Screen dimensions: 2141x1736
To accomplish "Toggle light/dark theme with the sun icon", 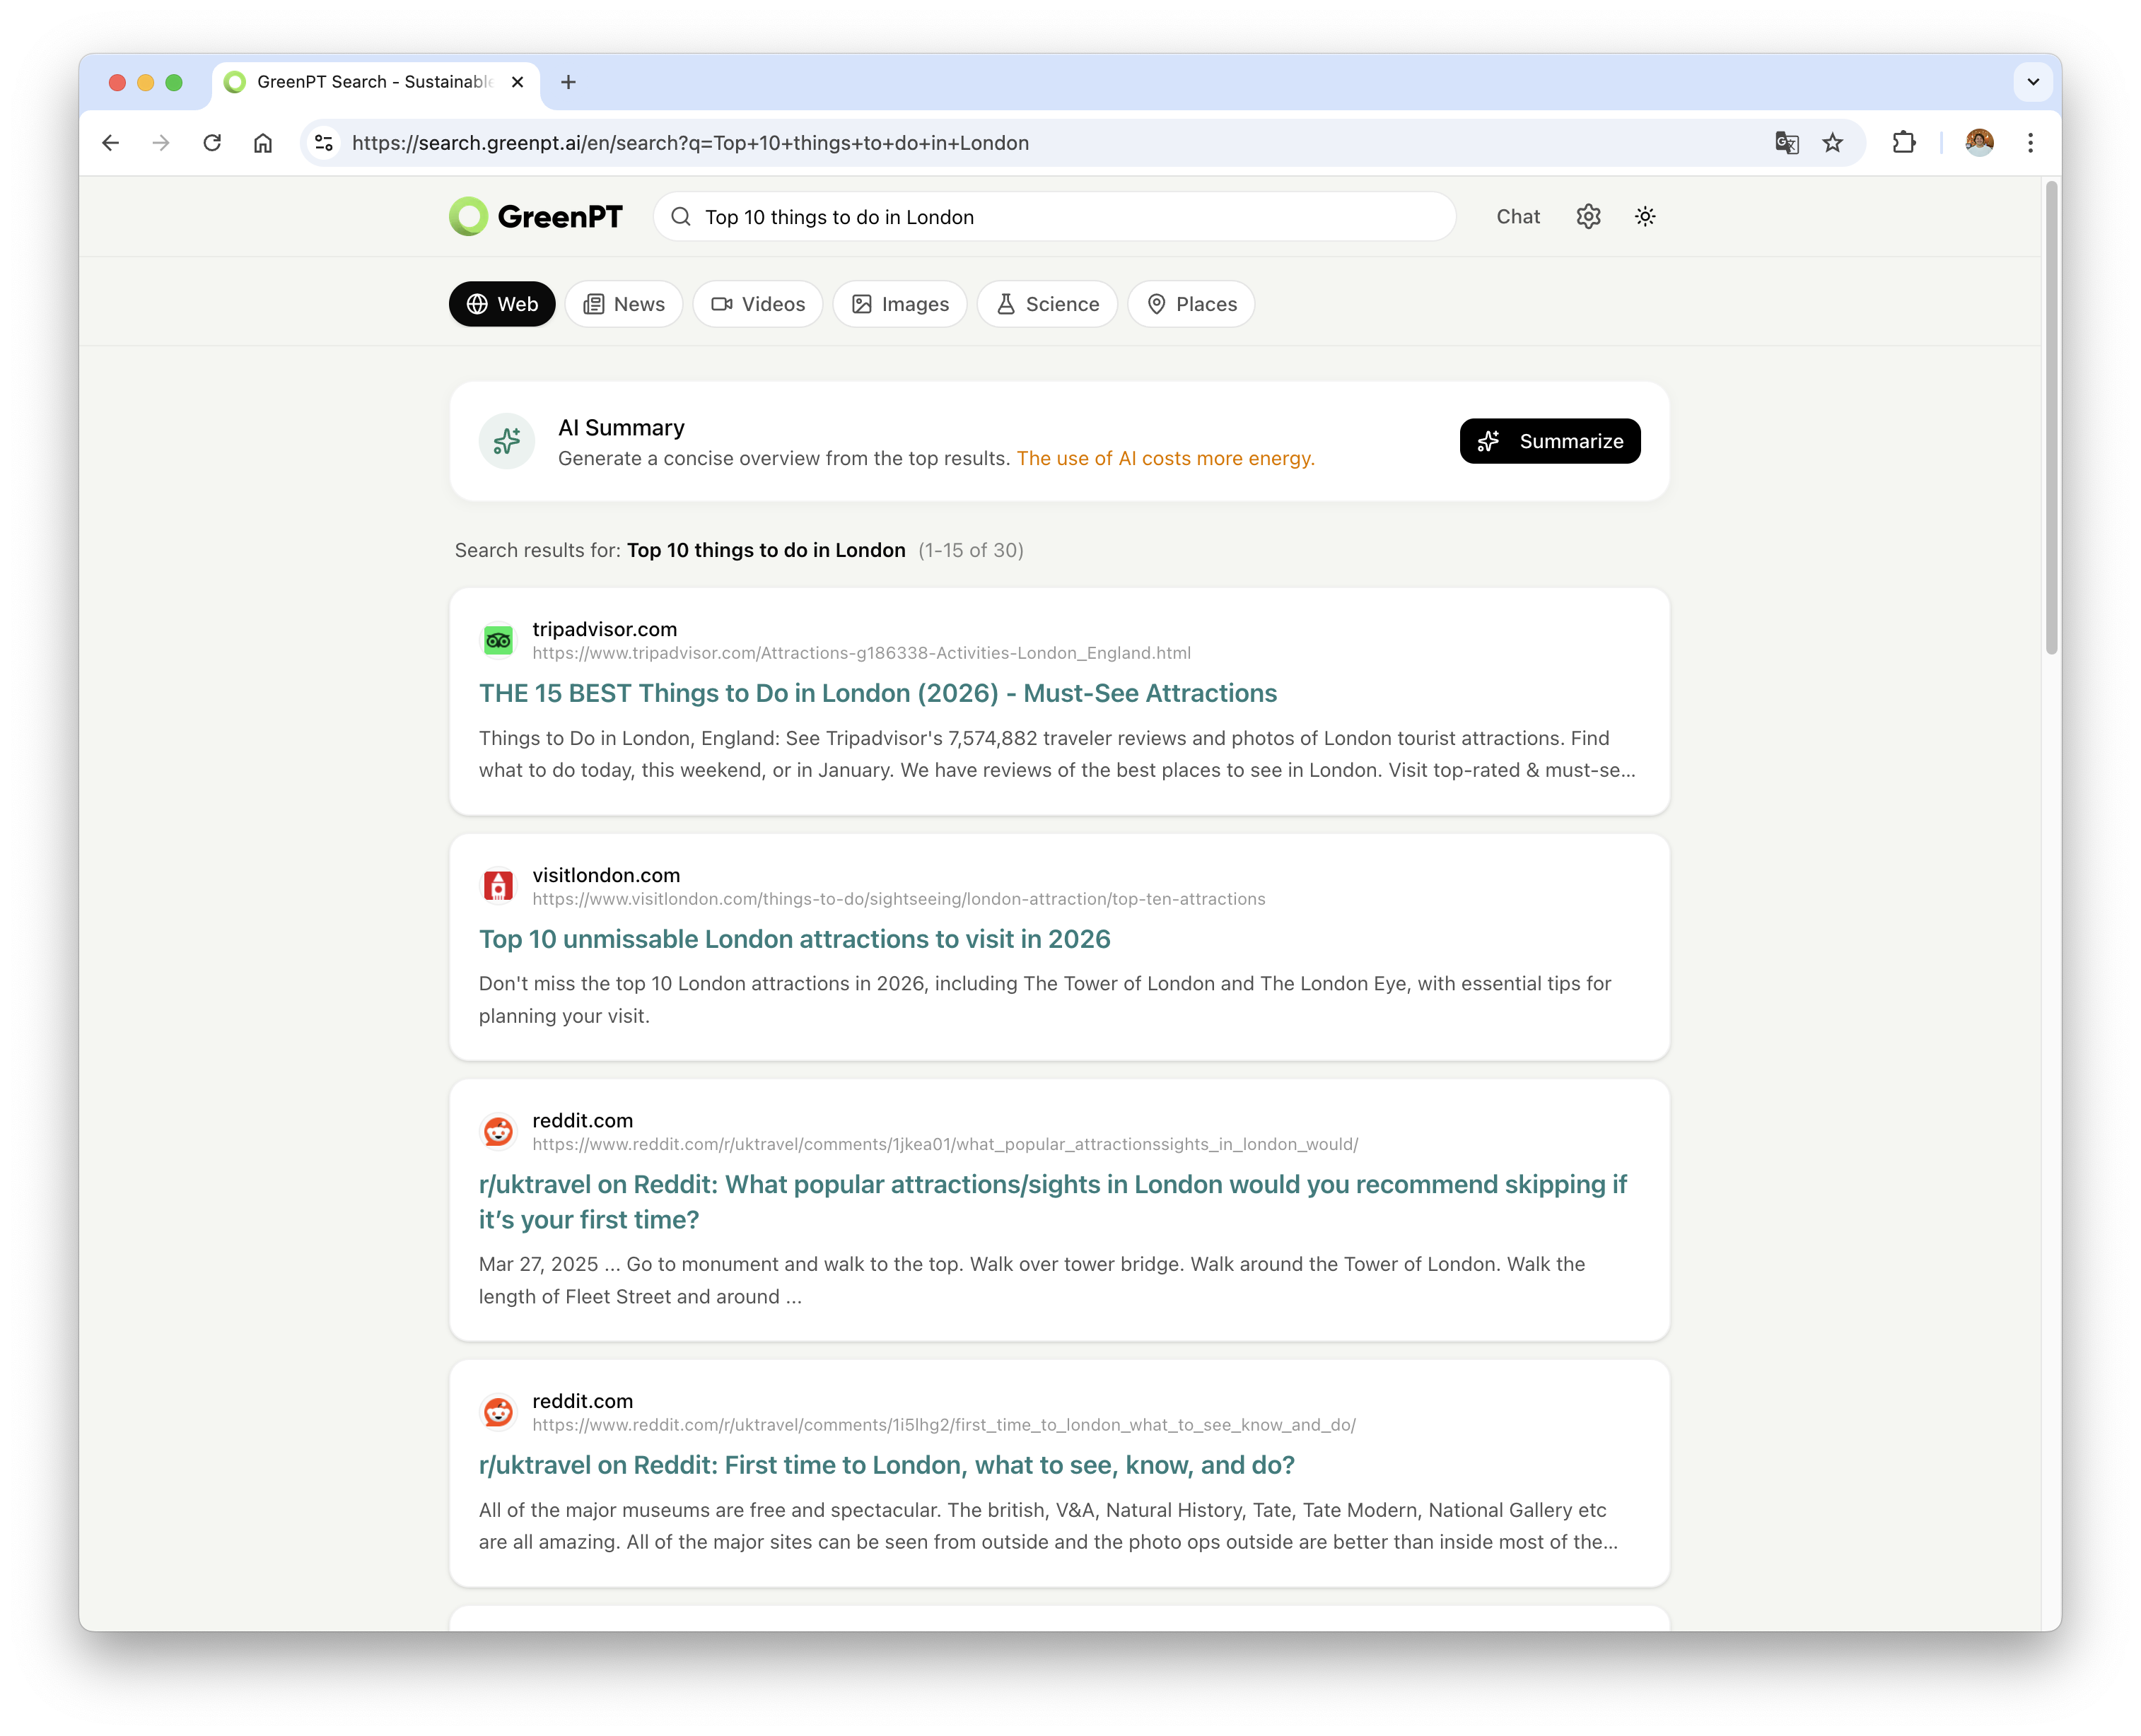I will 1645,216.
